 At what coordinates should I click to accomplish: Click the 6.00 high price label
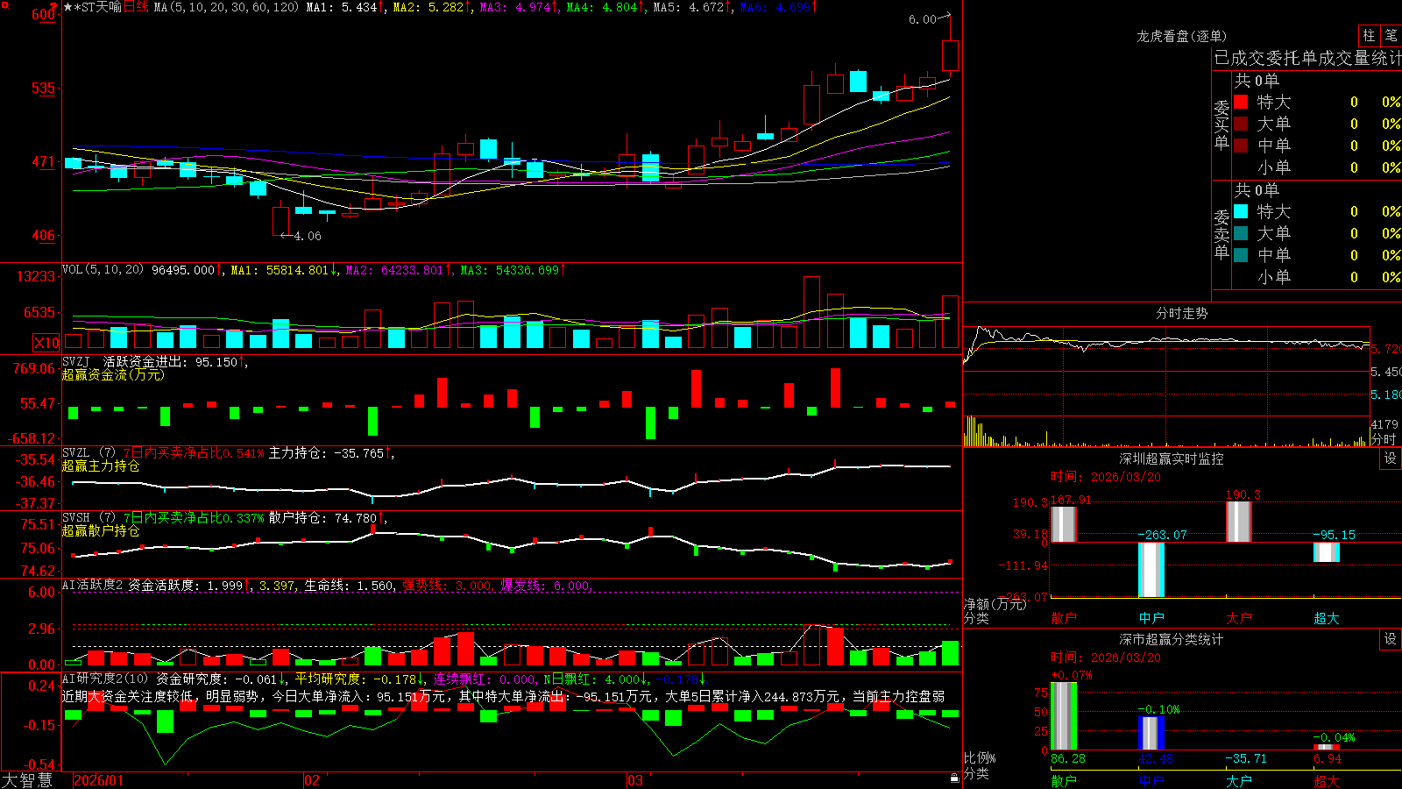(923, 19)
